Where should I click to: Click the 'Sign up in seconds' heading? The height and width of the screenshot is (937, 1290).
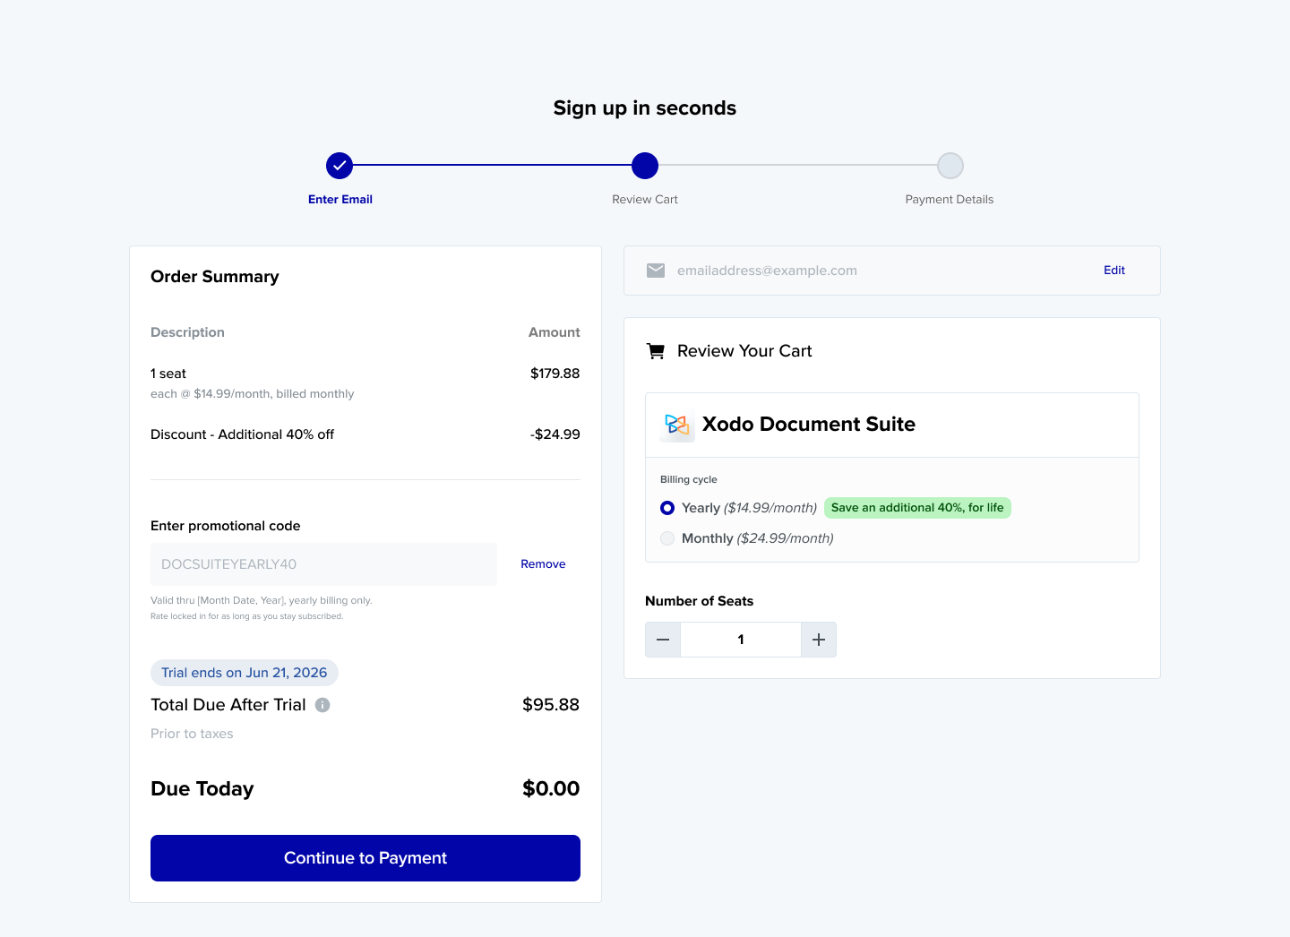645,108
